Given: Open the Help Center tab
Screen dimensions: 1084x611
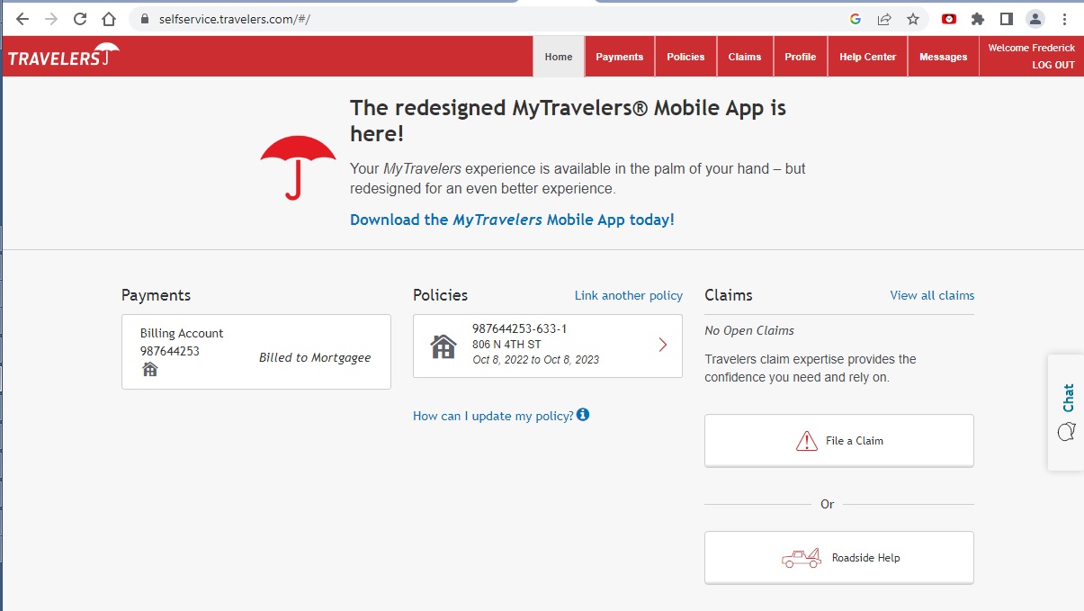Looking at the screenshot, I should (x=867, y=57).
